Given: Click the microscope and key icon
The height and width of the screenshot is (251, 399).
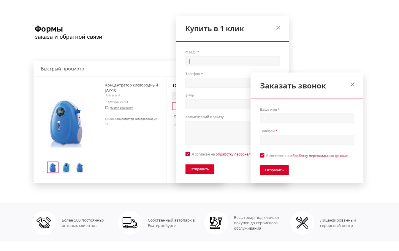Looking at the screenshot, I should pyautogui.click(x=216, y=223).
